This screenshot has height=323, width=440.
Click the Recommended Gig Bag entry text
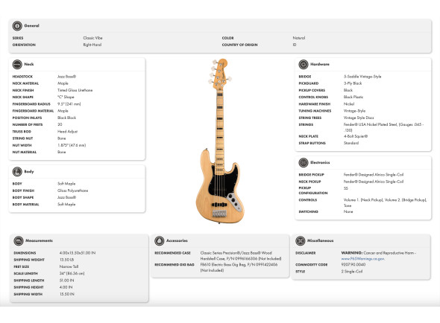(239, 267)
